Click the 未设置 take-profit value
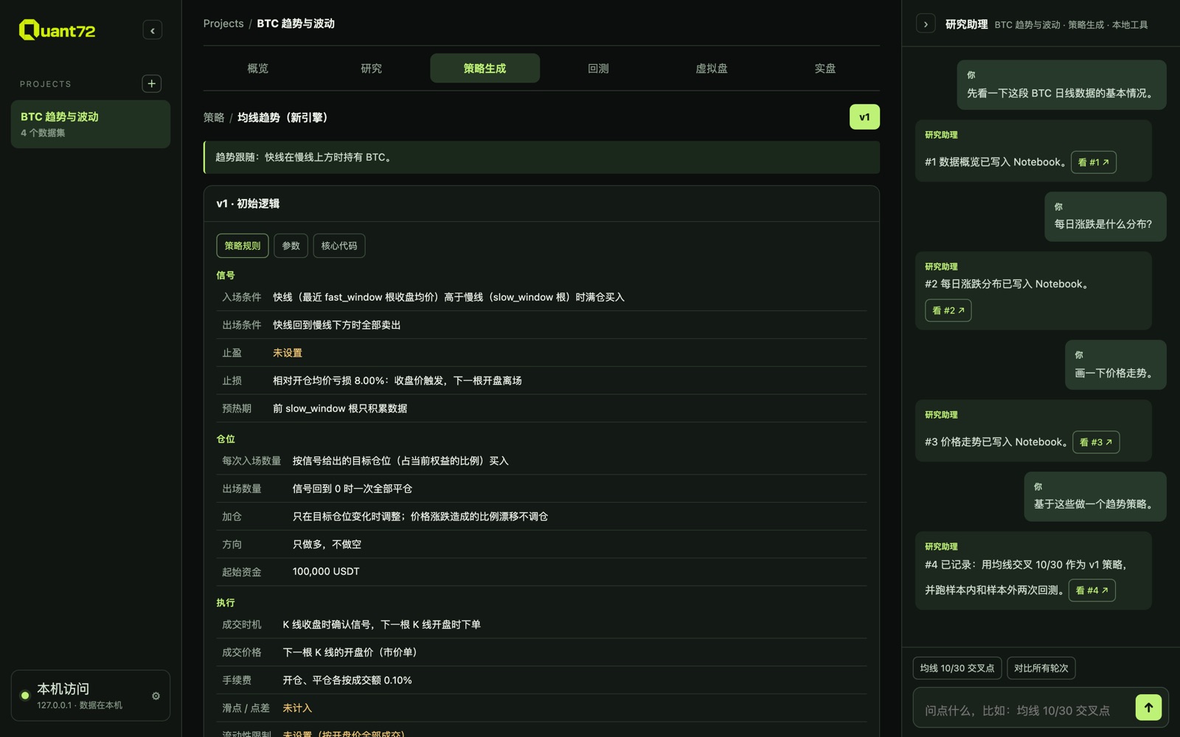 (x=288, y=353)
